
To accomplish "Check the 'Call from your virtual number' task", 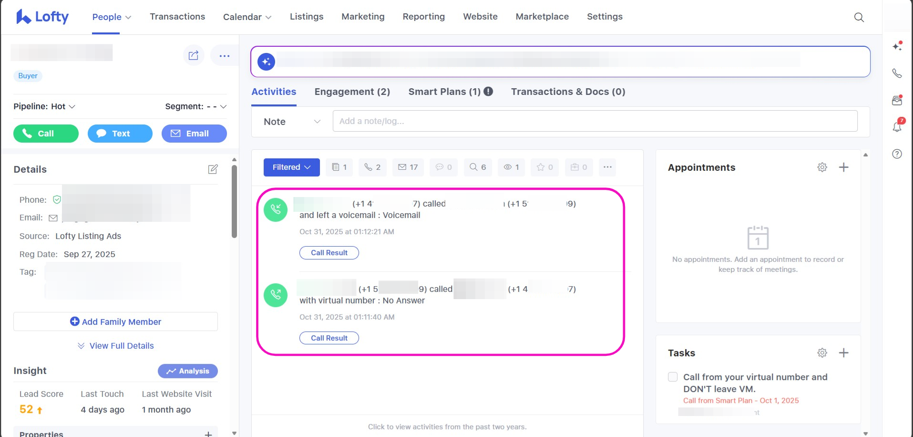I will [672, 377].
